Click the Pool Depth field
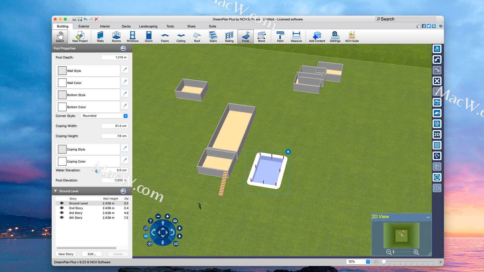The image size is (484, 272). 114,57
